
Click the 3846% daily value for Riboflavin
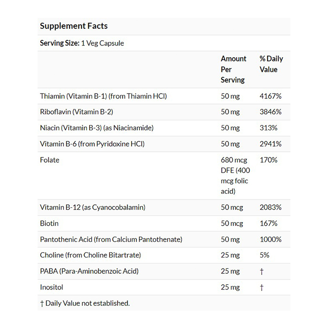[x=270, y=112]
